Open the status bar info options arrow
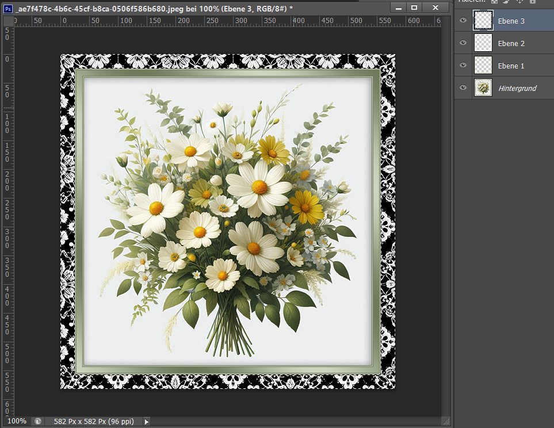This screenshot has height=428, width=554. point(146,421)
